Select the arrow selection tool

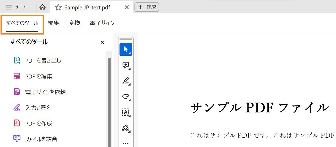pyautogui.click(x=126, y=49)
